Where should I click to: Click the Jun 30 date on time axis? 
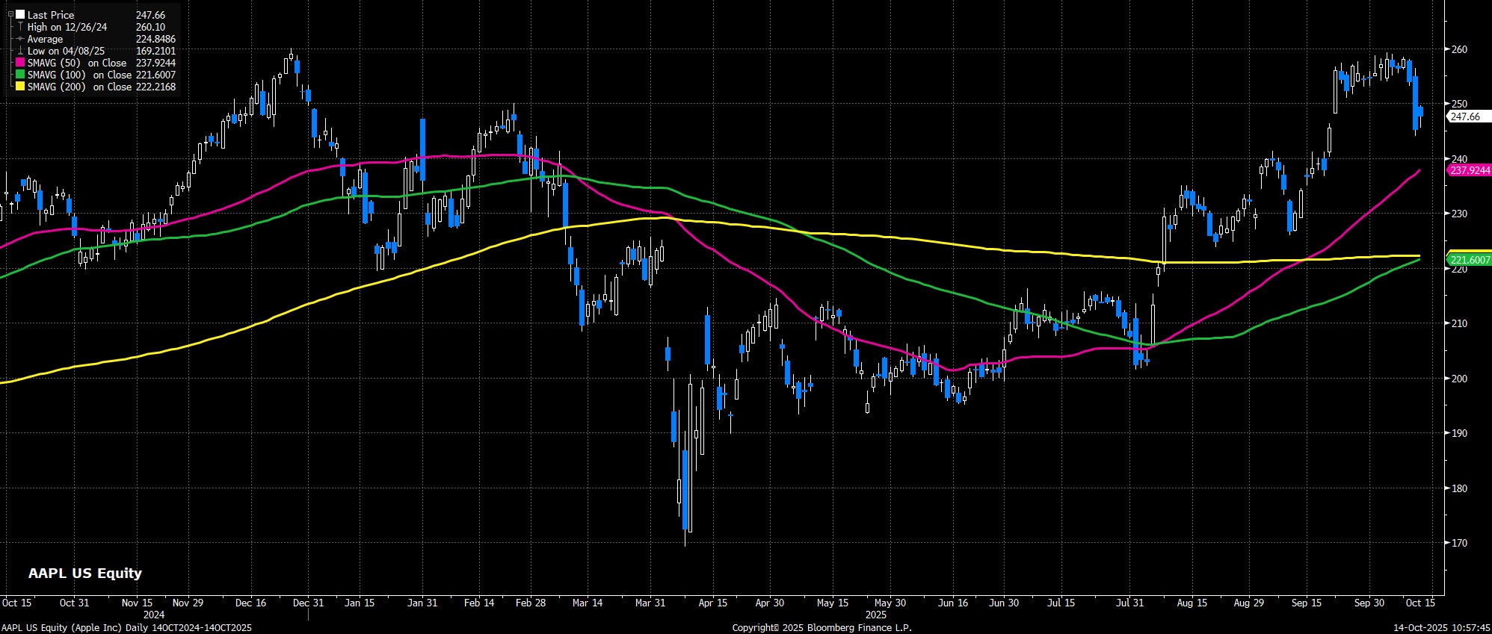coord(1003,603)
